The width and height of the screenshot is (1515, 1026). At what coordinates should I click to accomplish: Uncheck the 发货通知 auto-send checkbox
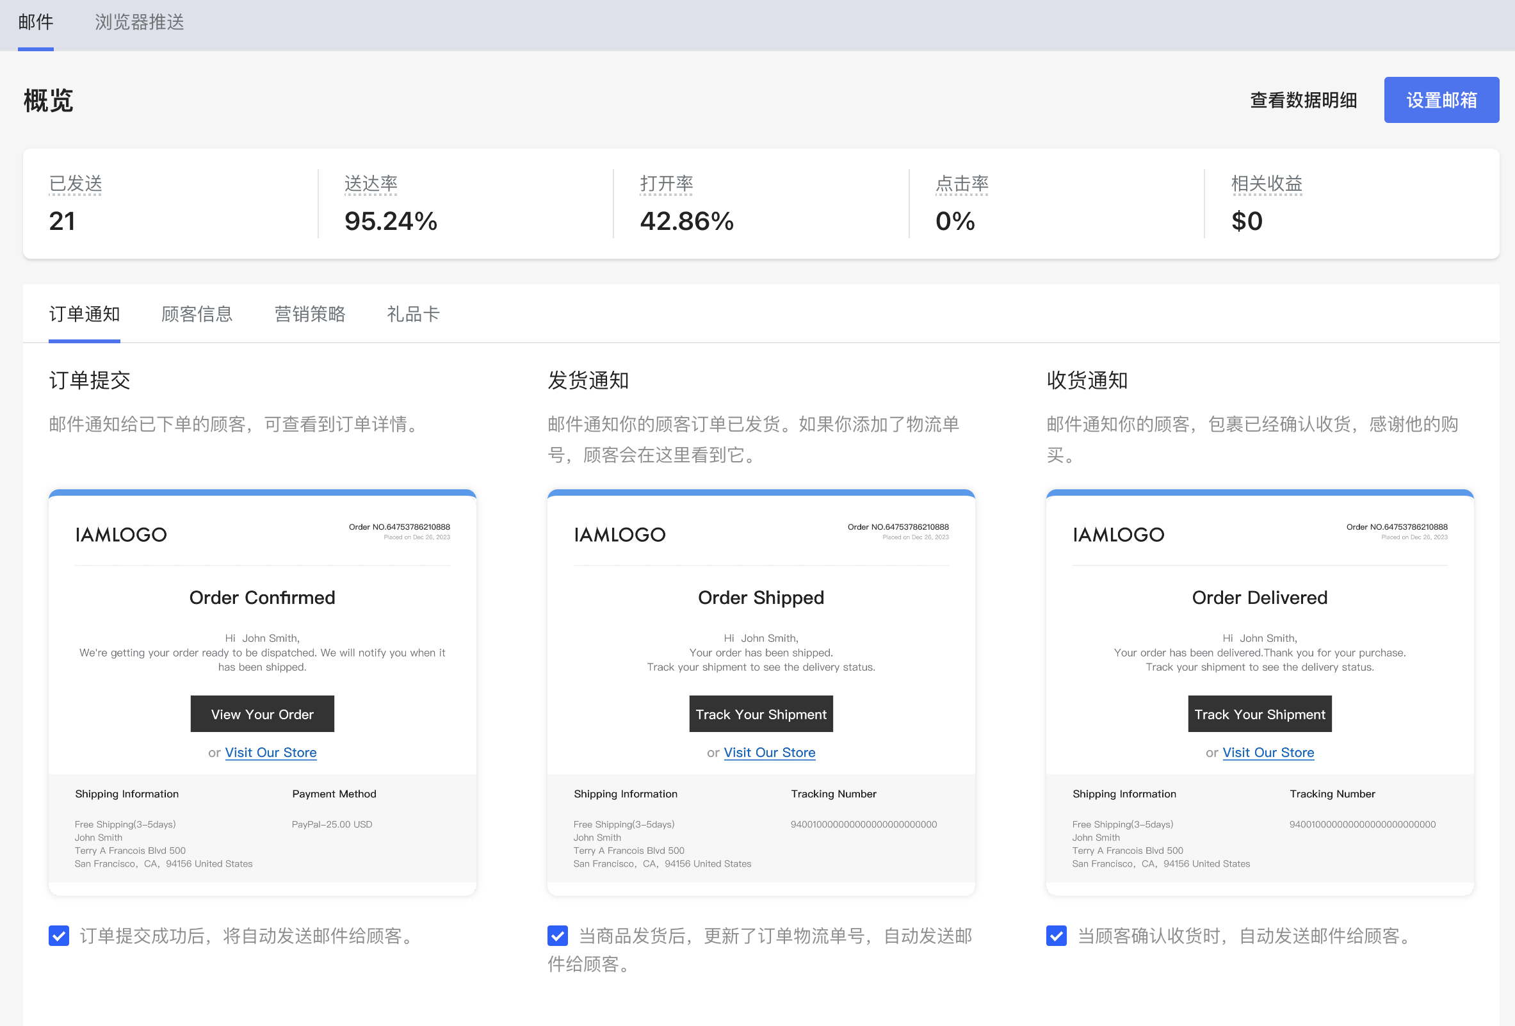[x=557, y=936]
